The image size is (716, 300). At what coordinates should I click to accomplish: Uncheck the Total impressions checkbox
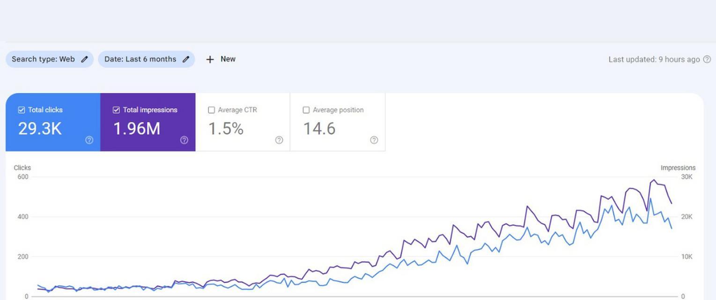coord(116,110)
